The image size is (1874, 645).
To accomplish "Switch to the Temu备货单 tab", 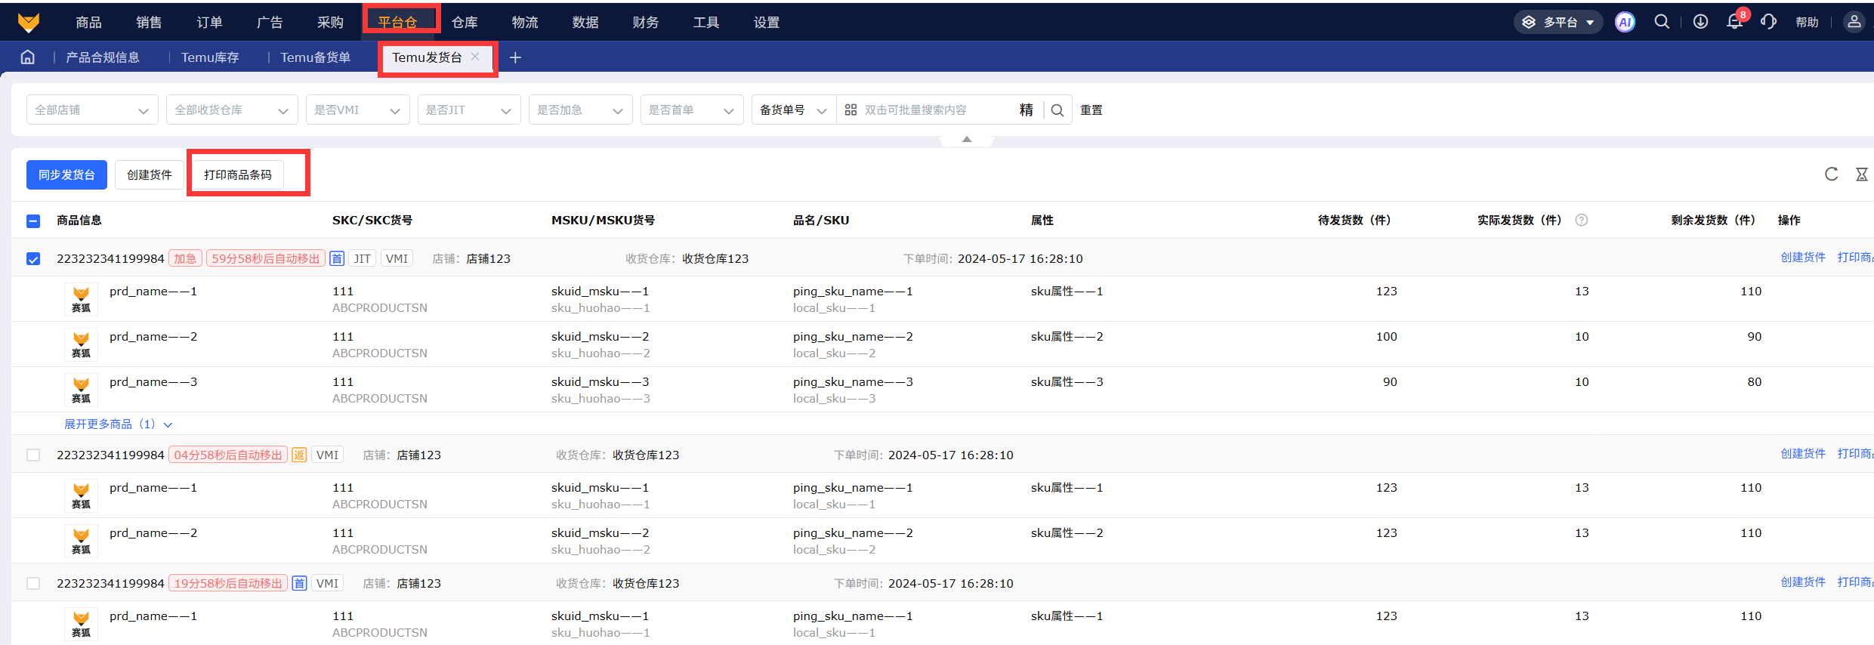I will pyautogui.click(x=315, y=57).
